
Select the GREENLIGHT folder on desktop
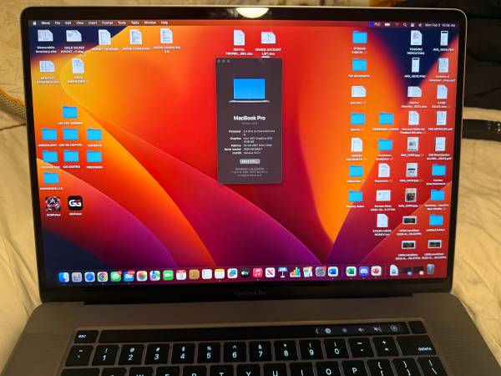(48, 136)
